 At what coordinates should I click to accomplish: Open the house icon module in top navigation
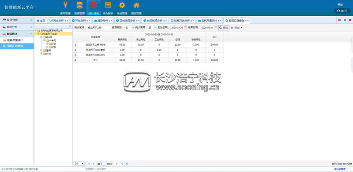136,8
